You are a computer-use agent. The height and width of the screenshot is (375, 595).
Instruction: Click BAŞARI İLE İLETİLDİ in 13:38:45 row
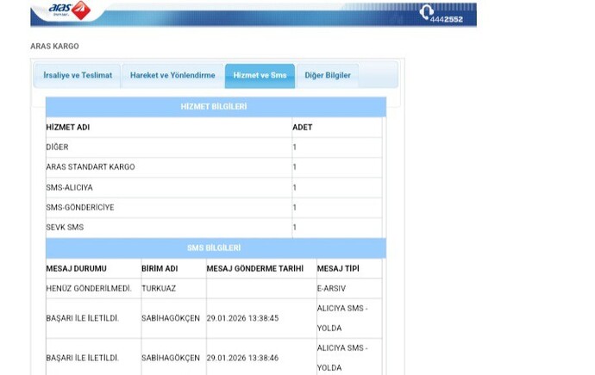pos(82,318)
